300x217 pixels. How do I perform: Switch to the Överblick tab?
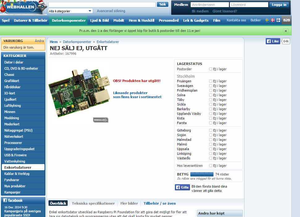pos(58,203)
